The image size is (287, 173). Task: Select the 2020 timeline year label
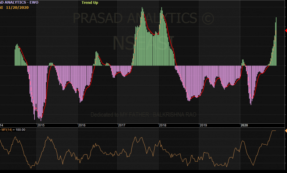[244, 125]
